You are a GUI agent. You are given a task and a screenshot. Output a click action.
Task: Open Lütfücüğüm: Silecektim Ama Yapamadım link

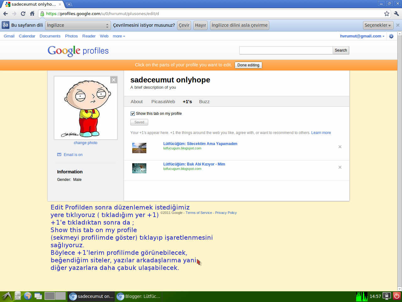(x=200, y=144)
